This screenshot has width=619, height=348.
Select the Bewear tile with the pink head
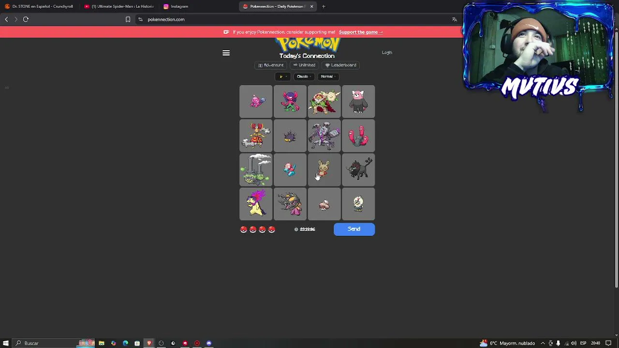pyautogui.click(x=358, y=101)
